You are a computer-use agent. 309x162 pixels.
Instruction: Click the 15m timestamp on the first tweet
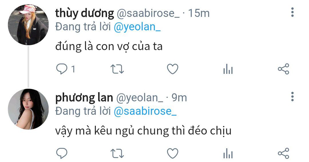(x=199, y=13)
